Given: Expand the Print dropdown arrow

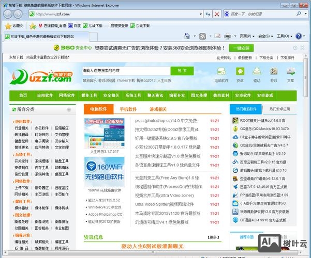Looking at the screenshot, I should pos(235,36).
